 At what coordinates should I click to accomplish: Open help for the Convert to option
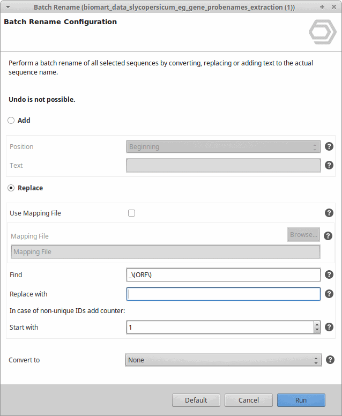330,360
